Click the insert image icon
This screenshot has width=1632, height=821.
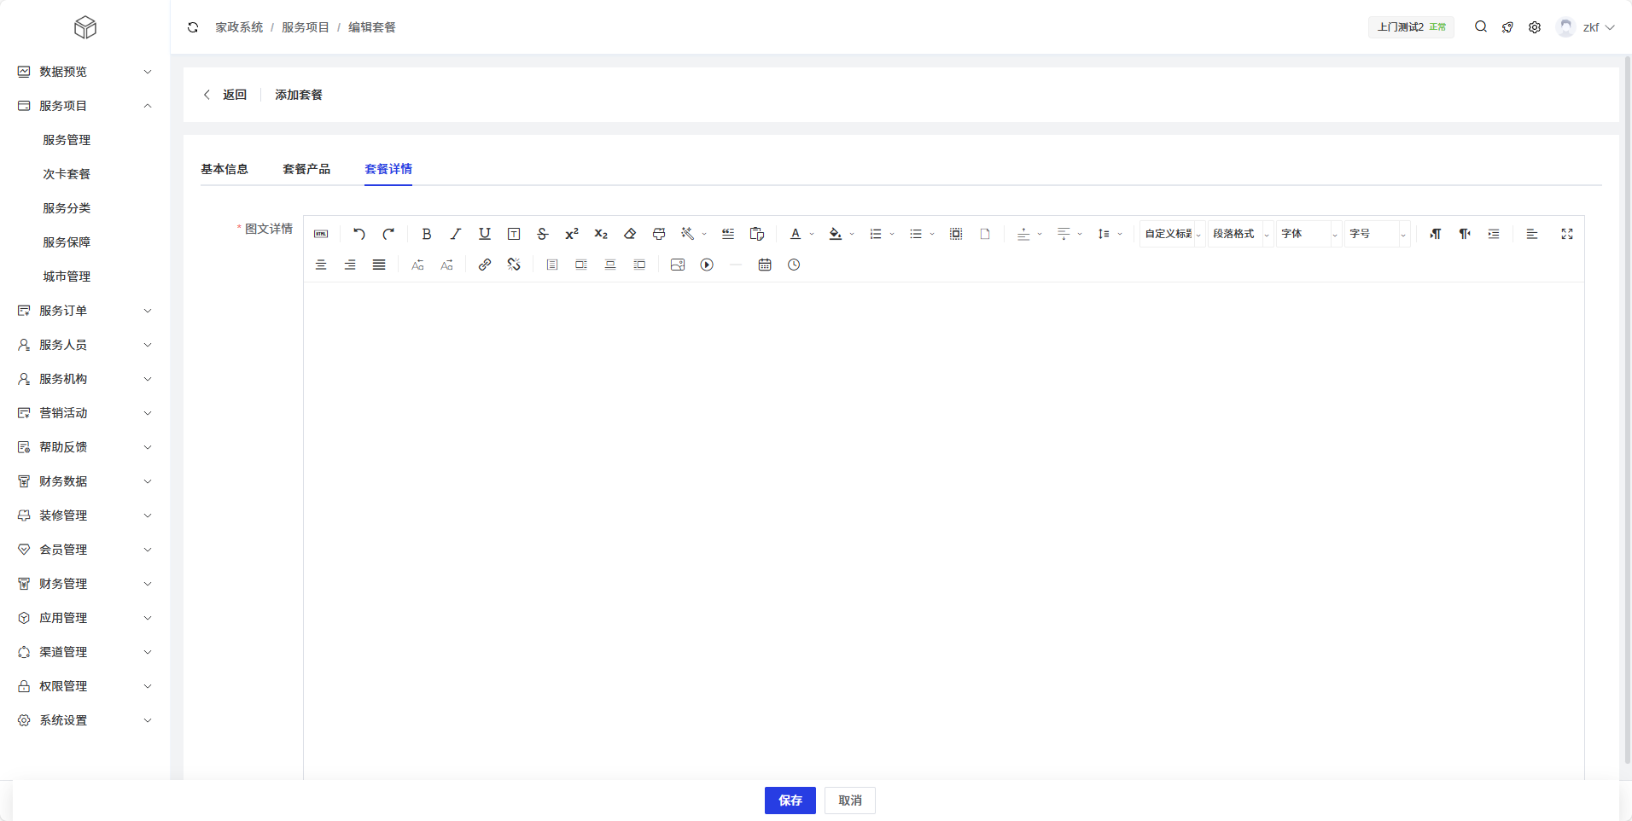pyautogui.click(x=678, y=265)
